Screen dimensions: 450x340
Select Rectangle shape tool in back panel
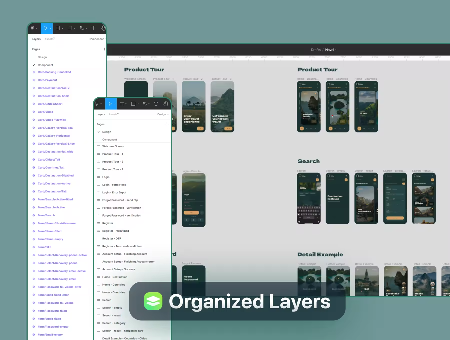coord(70,28)
